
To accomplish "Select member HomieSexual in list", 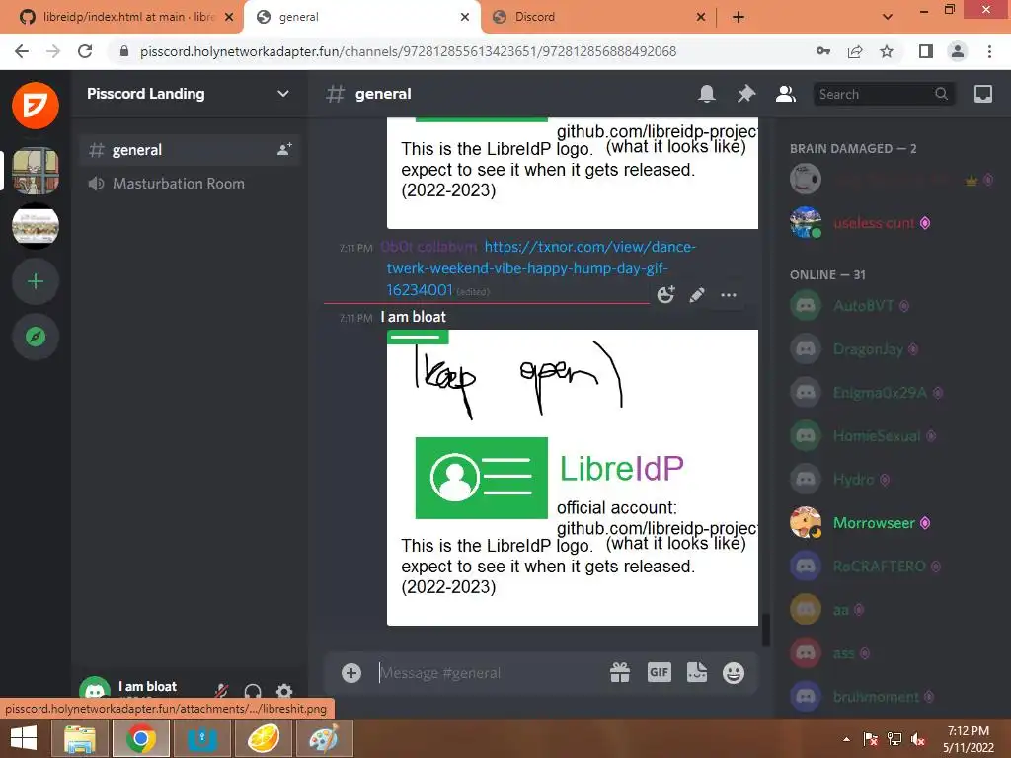I will click(x=892, y=436).
